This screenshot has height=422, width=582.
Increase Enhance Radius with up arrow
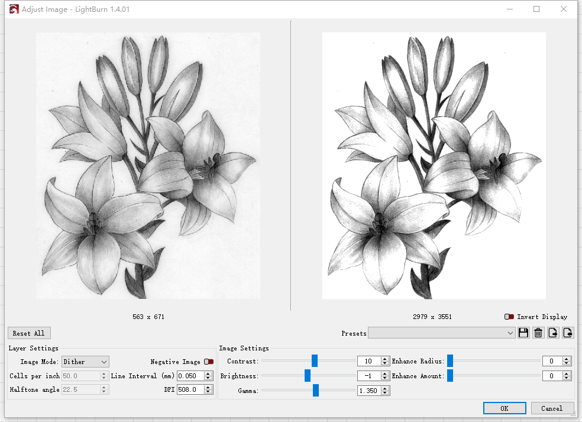(567, 359)
